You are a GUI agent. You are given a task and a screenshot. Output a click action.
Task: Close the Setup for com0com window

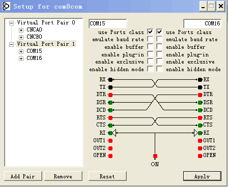pyautogui.click(x=221, y=7)
